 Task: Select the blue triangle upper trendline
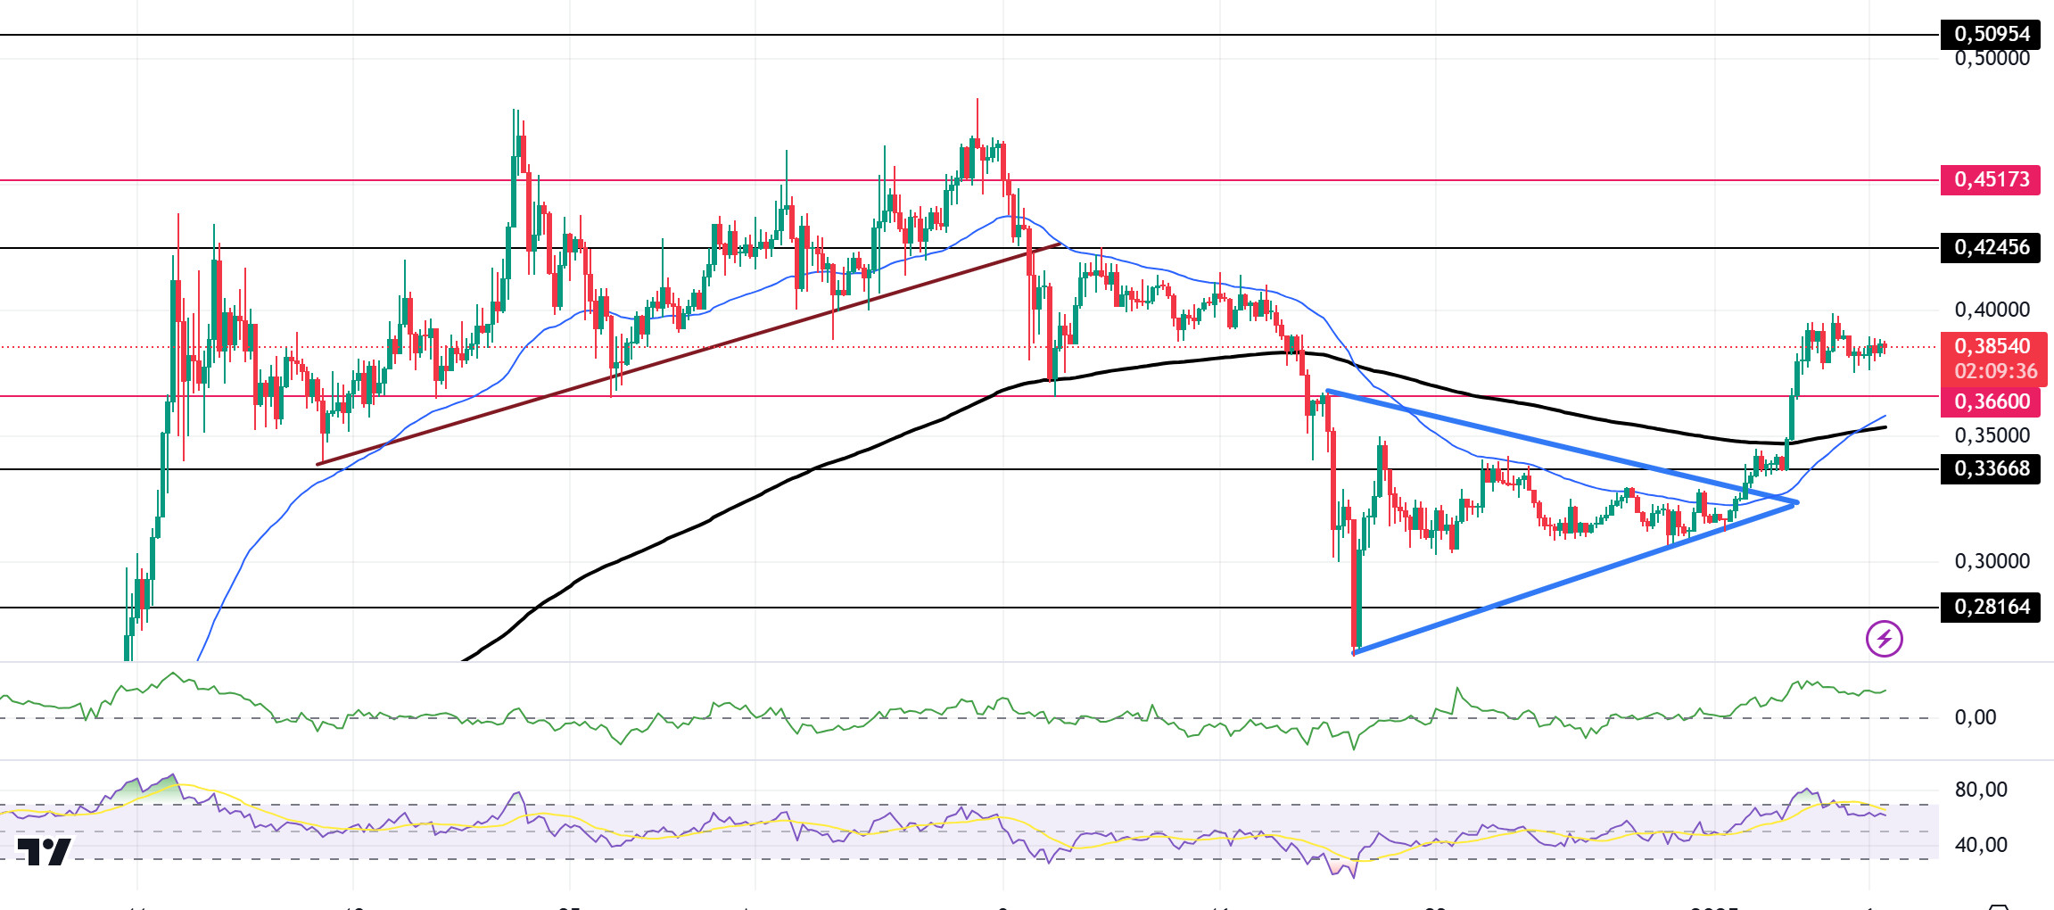pos(1561,446)
